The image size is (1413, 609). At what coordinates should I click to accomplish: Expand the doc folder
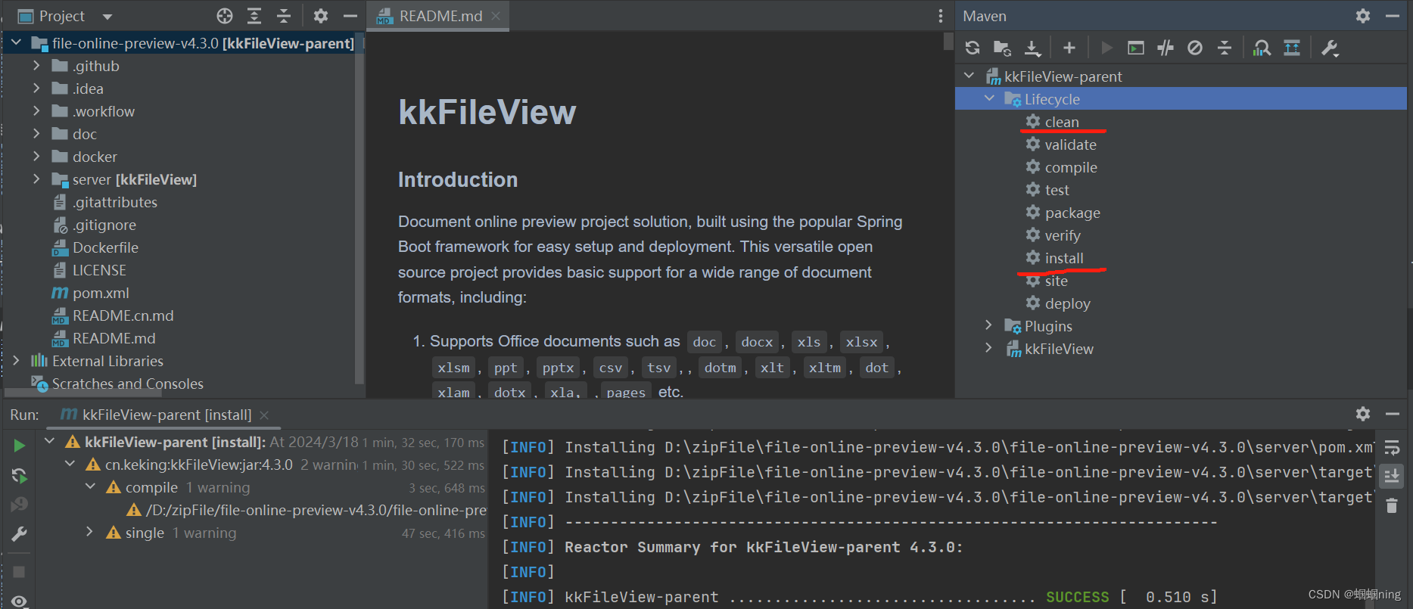coord(36,134)
